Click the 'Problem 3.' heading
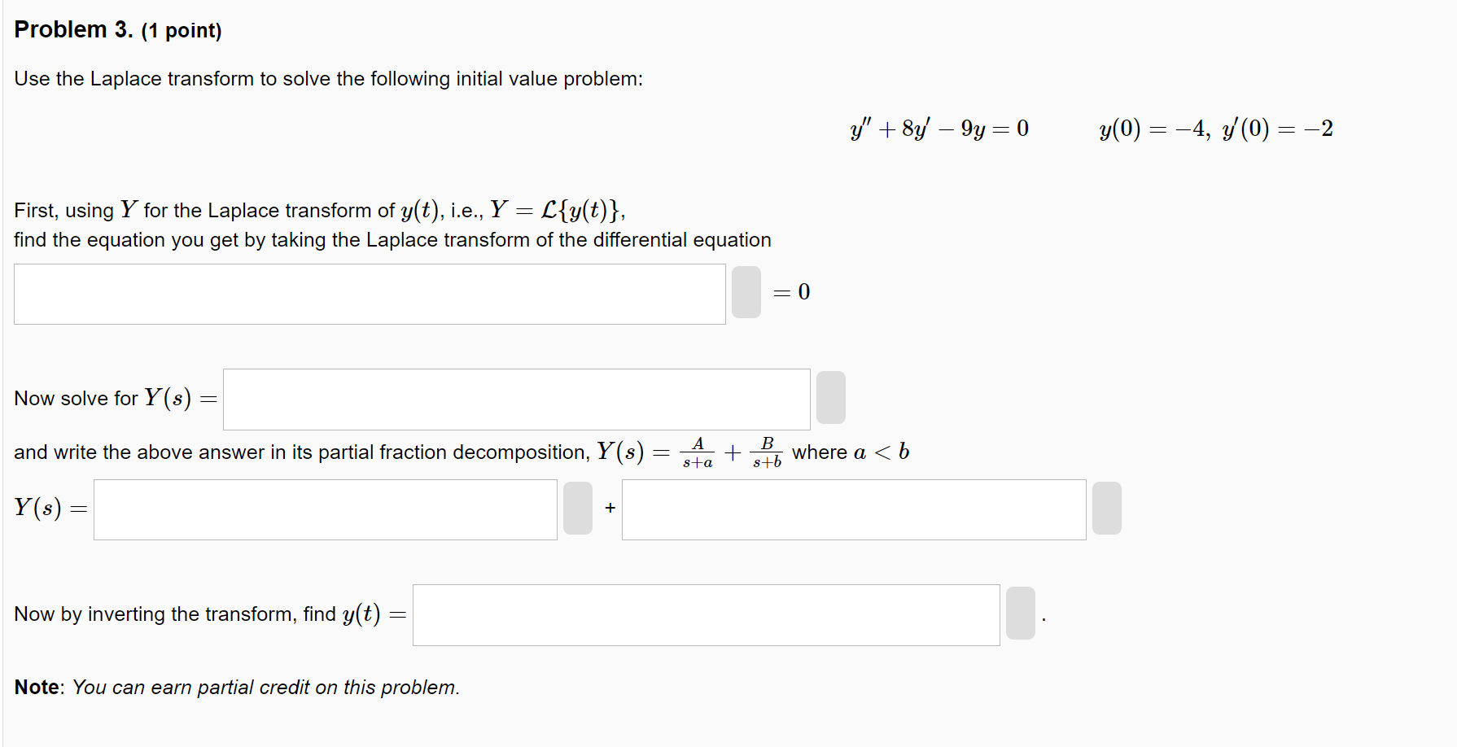This screenshot has height=747, width=1457. (73, 29)
